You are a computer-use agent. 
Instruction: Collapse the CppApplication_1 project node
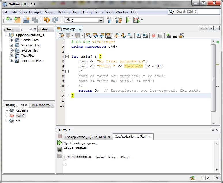[6, 35]
